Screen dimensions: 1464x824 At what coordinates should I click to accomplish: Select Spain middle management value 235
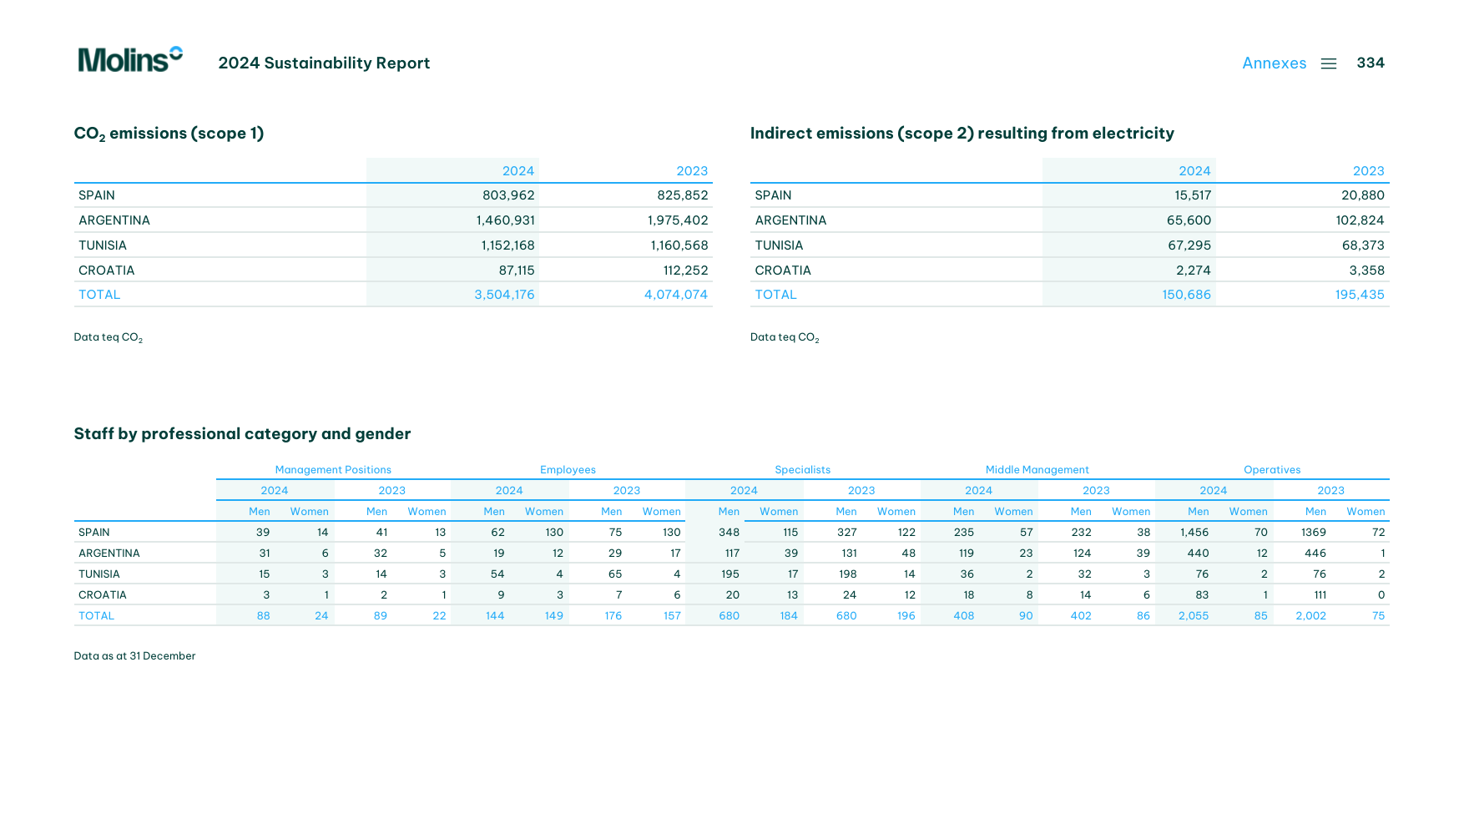(x=964, y=533)
